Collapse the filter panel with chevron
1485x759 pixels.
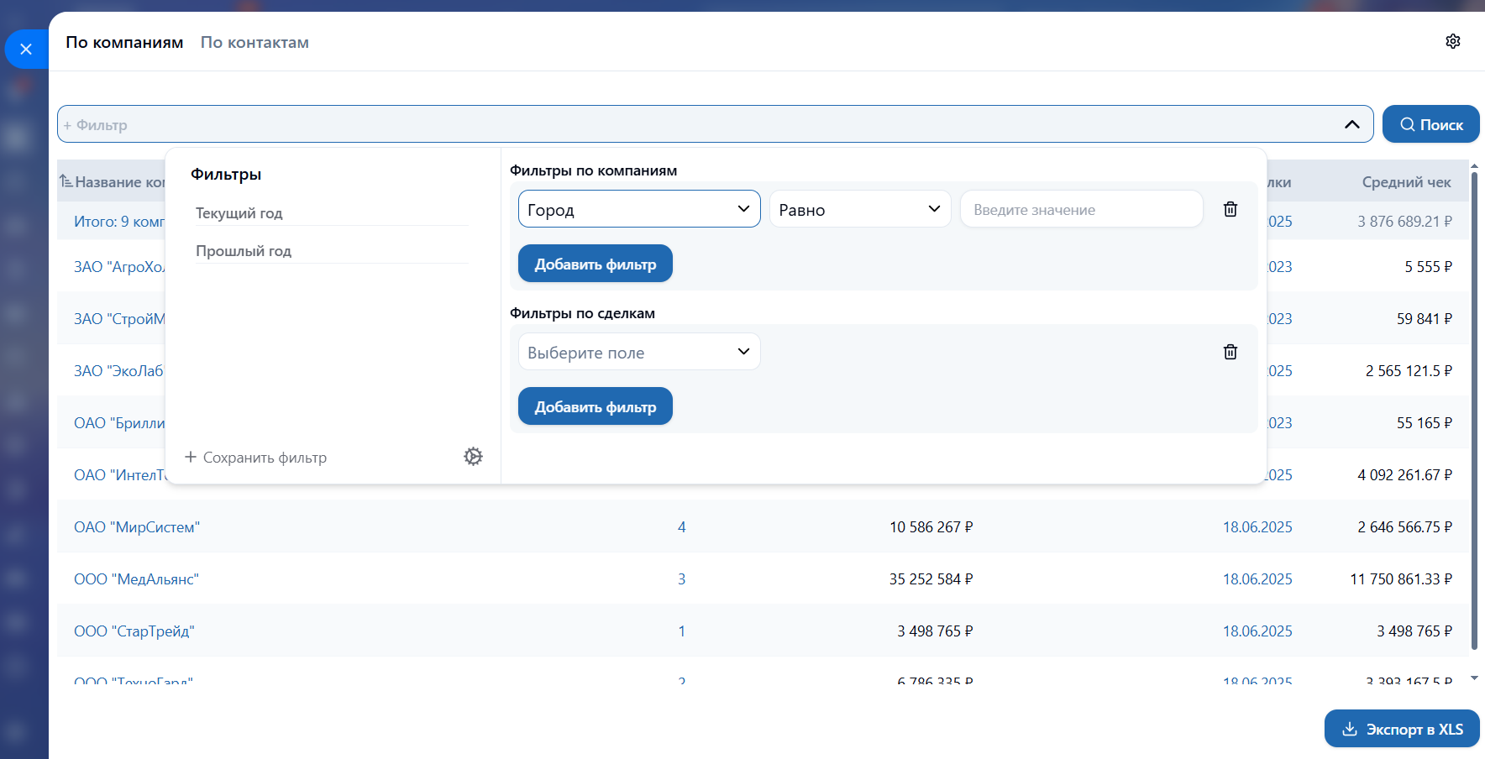(1351, 124)
